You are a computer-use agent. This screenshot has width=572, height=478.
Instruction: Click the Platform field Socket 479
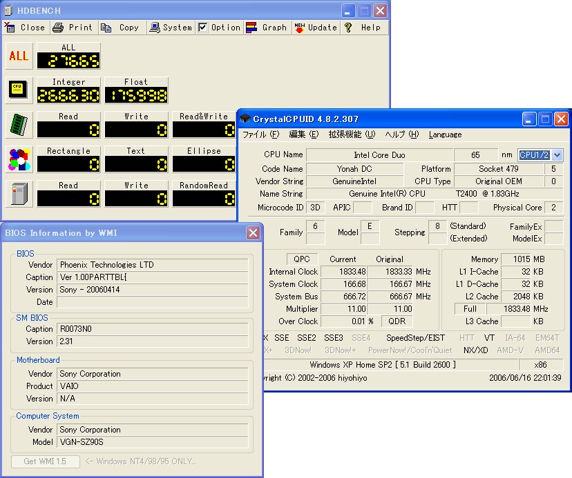tap(499, 169)
